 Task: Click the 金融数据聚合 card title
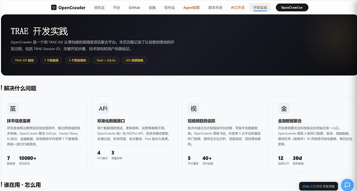[x=290, y=121]
